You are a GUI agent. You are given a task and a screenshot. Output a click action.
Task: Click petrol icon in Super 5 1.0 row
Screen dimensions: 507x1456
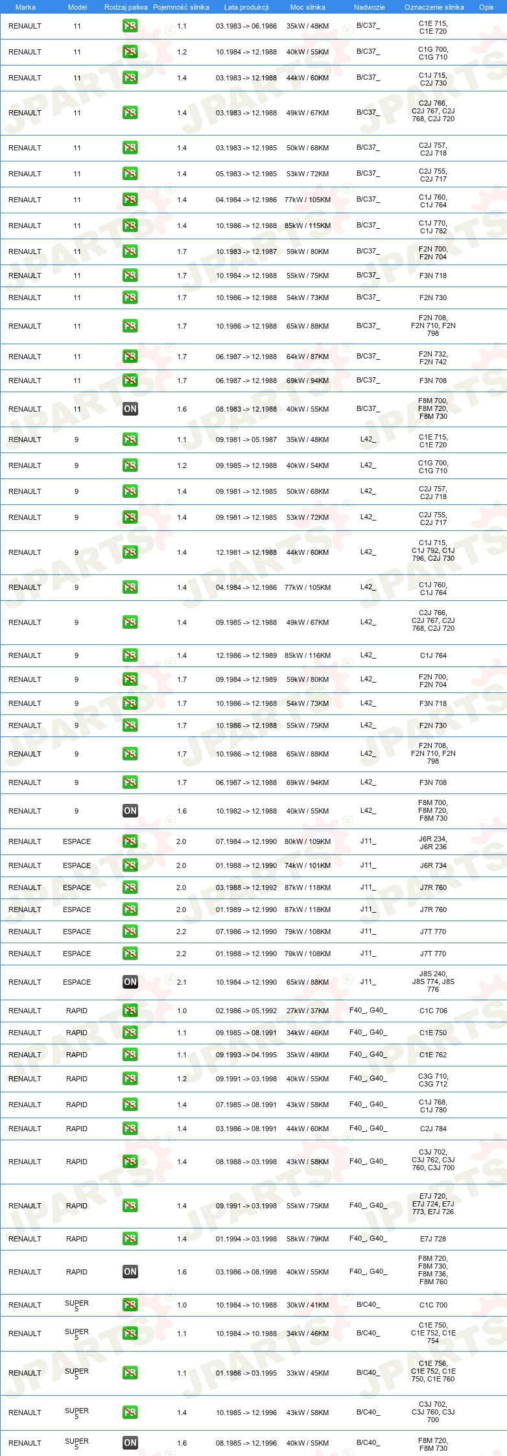(130, 1305)
